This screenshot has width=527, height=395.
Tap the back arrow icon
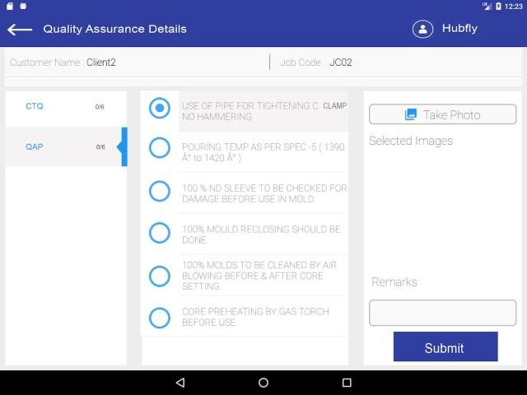tap(20, 29)
